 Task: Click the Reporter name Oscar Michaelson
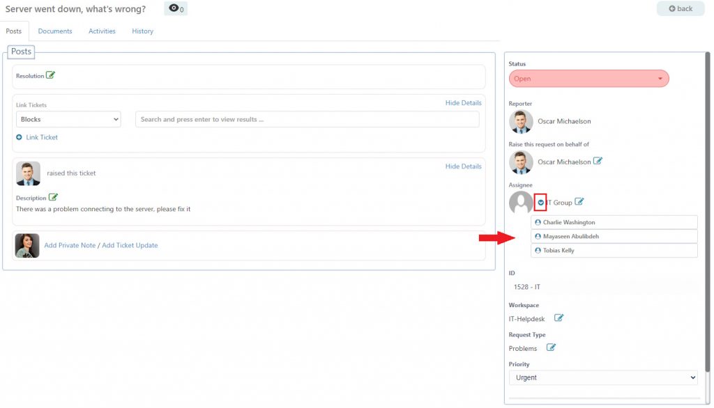(564, 121)
